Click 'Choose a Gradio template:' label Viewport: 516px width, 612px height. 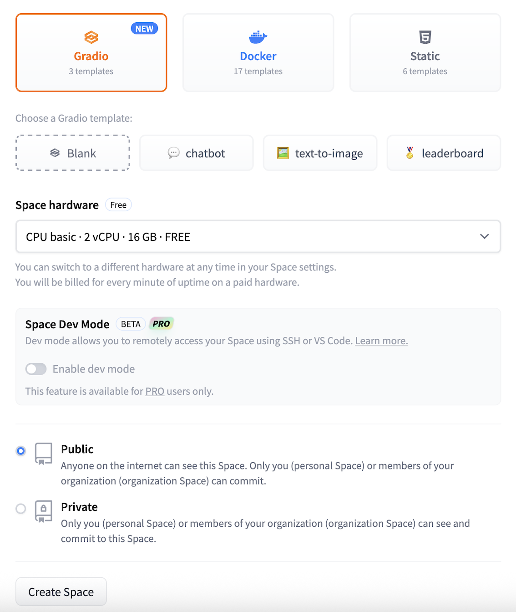(74, 118)
